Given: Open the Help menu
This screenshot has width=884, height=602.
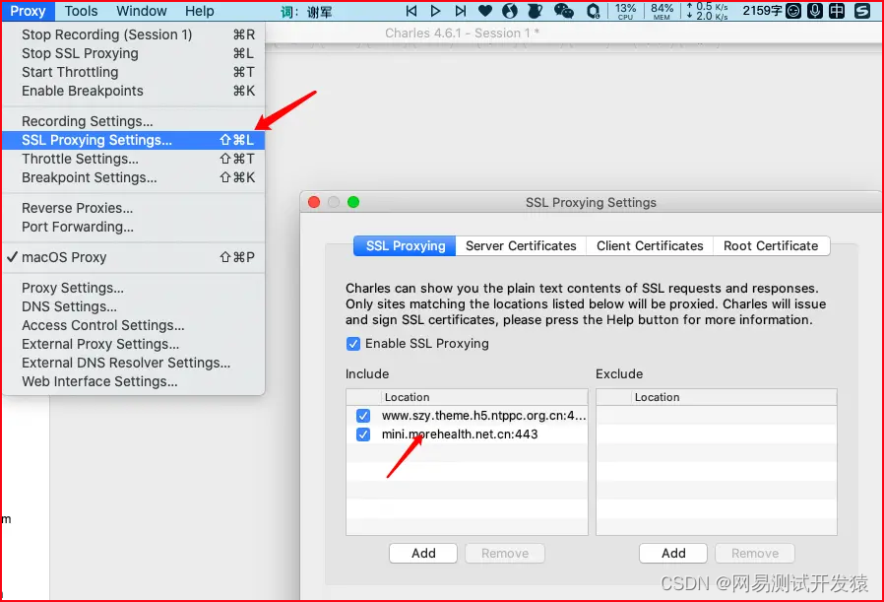Looking at the screenshot, I should coord(199,11).
